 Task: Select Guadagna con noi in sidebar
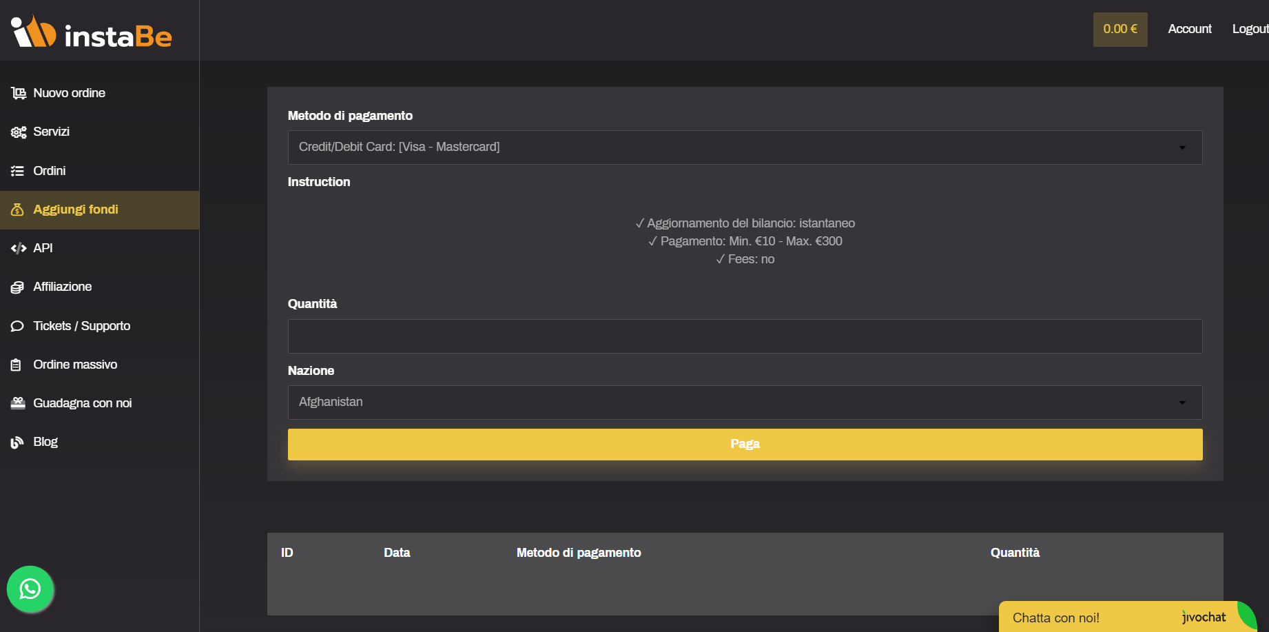[x=82, y=403]
